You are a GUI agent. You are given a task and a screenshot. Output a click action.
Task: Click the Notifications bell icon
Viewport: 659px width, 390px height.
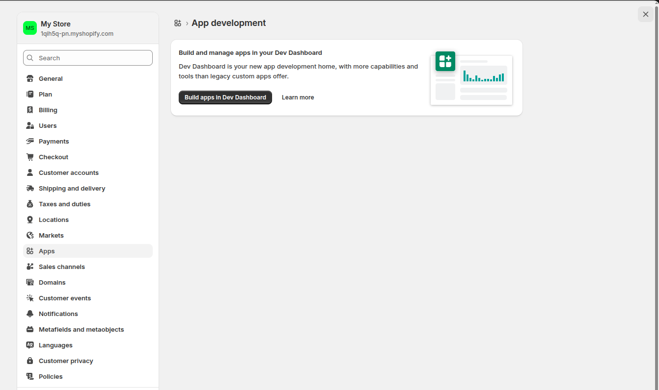tap(30, 314)
